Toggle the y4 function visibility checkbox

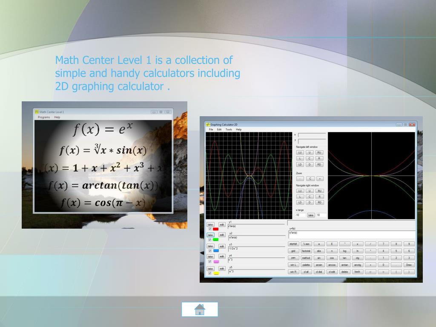[x=210, y=261]
